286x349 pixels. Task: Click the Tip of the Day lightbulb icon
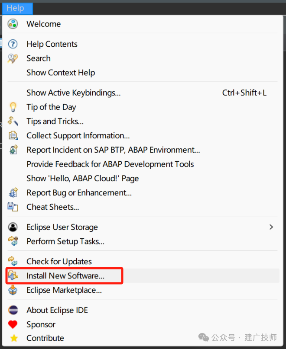13,107
